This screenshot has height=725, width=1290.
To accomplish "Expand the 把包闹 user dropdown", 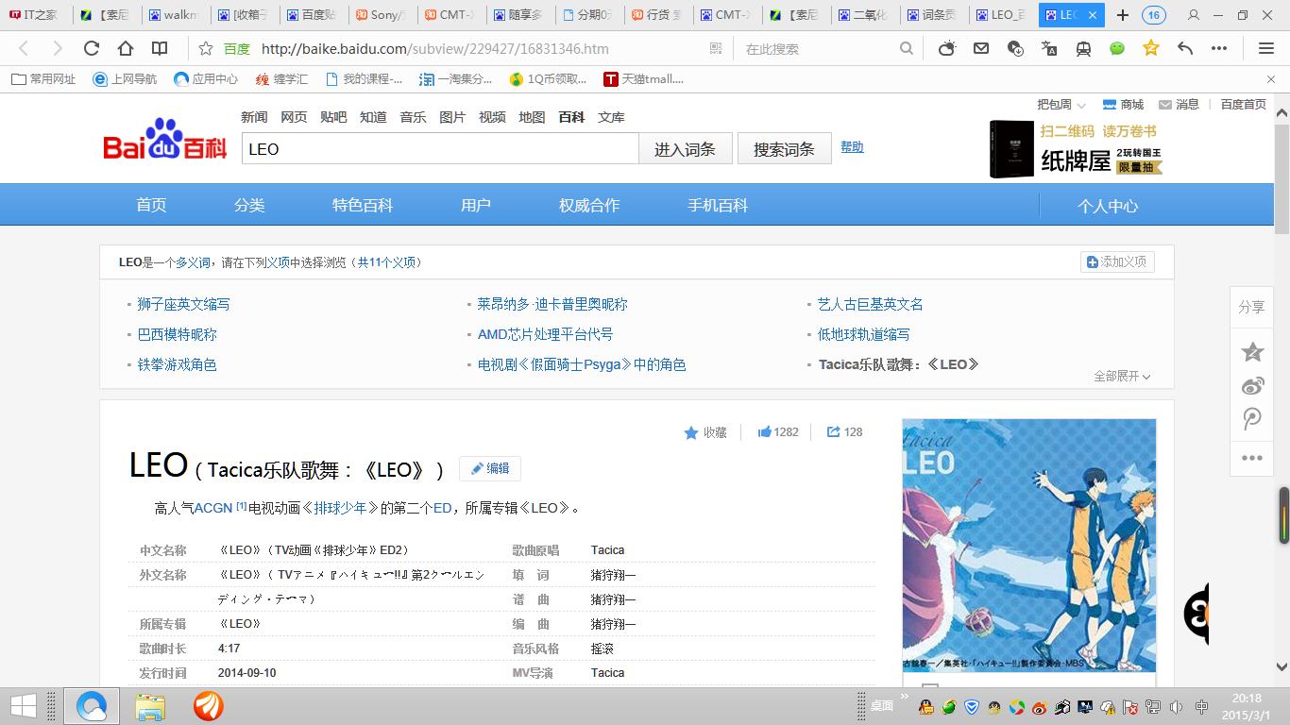I will 1061,105.
